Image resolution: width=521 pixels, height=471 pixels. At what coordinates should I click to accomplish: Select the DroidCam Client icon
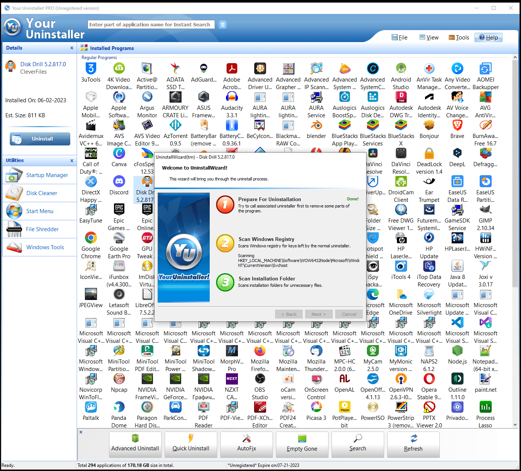coord(401,182)
